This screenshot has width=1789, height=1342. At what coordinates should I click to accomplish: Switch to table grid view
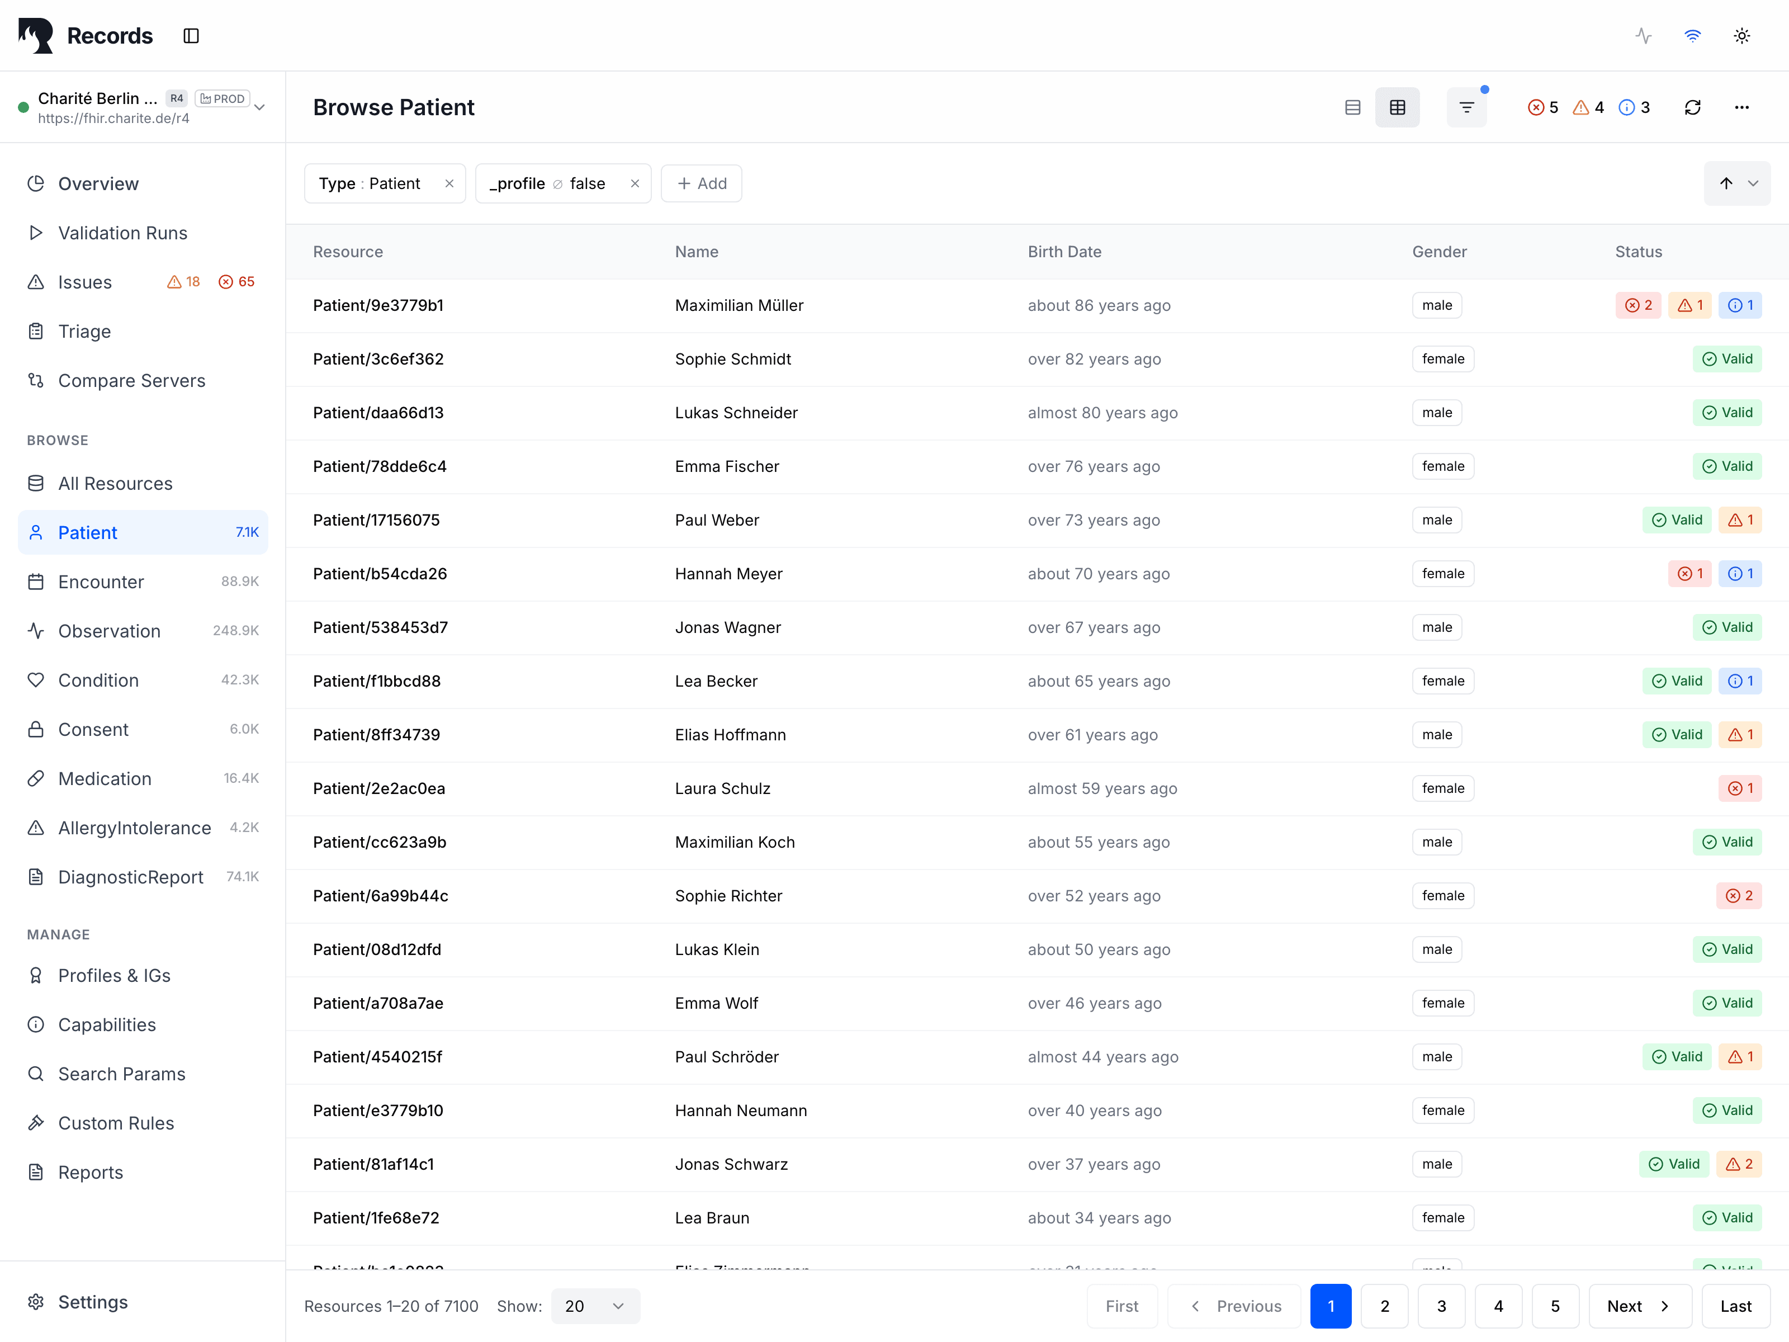pos(1397,107)
